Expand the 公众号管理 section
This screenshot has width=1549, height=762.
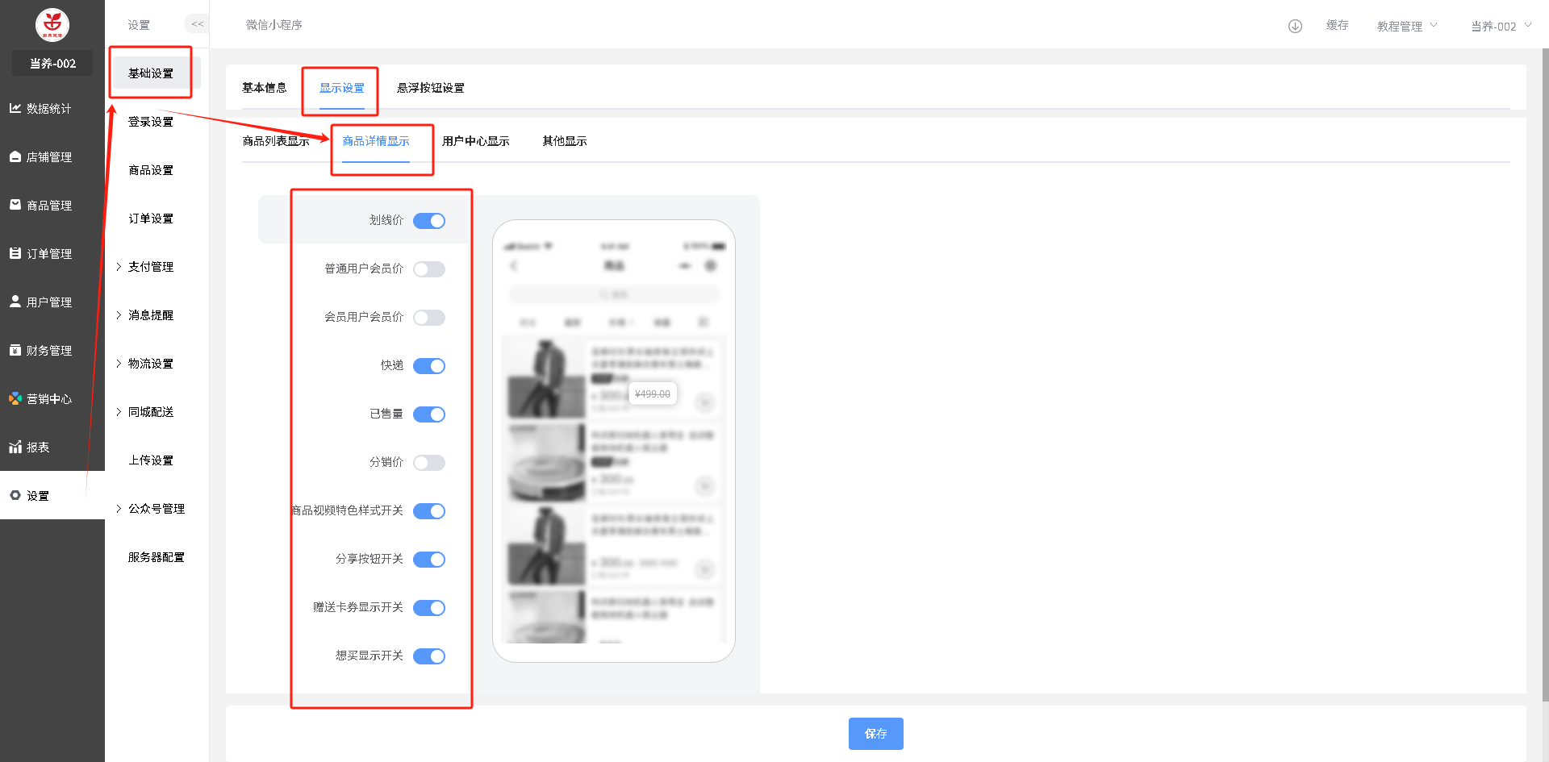click(x=156, y=509)
